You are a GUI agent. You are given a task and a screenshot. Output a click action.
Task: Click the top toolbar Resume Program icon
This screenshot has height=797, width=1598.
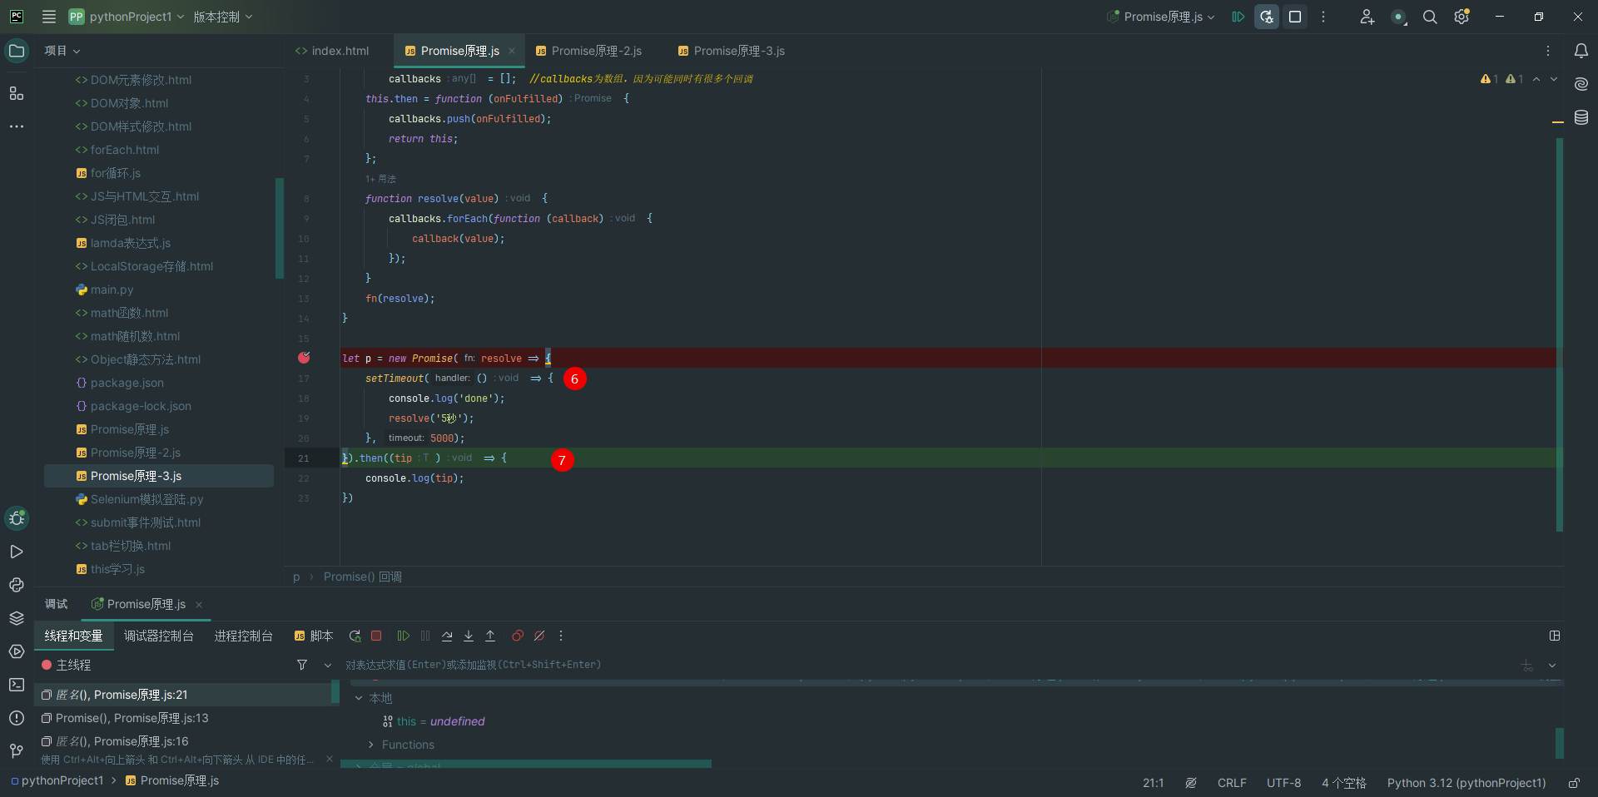1238,17
